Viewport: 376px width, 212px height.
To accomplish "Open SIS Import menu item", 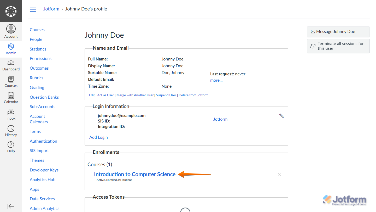I will 39,151.
